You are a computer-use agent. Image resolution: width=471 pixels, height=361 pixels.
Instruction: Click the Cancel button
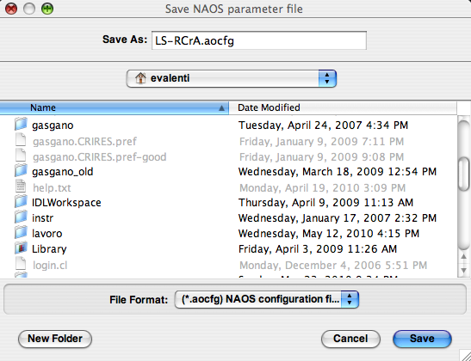pyautogui.click(x=350, y=339)
